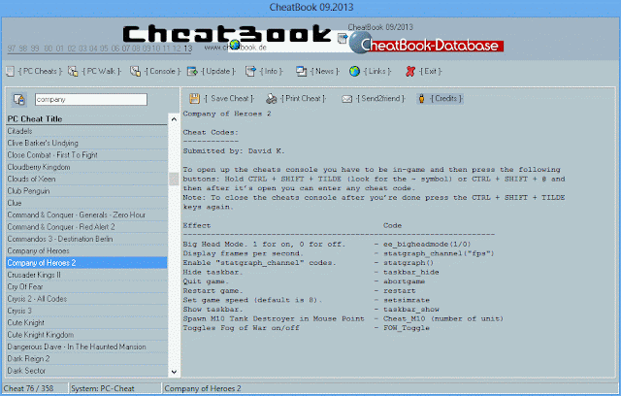Select Clive Barker's Undying
The height and width of the screenshot is (396, 621).
point(86,143)
